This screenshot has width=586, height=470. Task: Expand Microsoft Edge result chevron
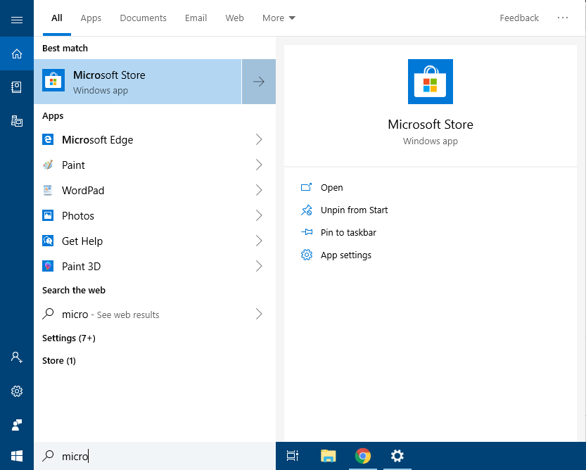pyautogui.click(x=259, y=139)
